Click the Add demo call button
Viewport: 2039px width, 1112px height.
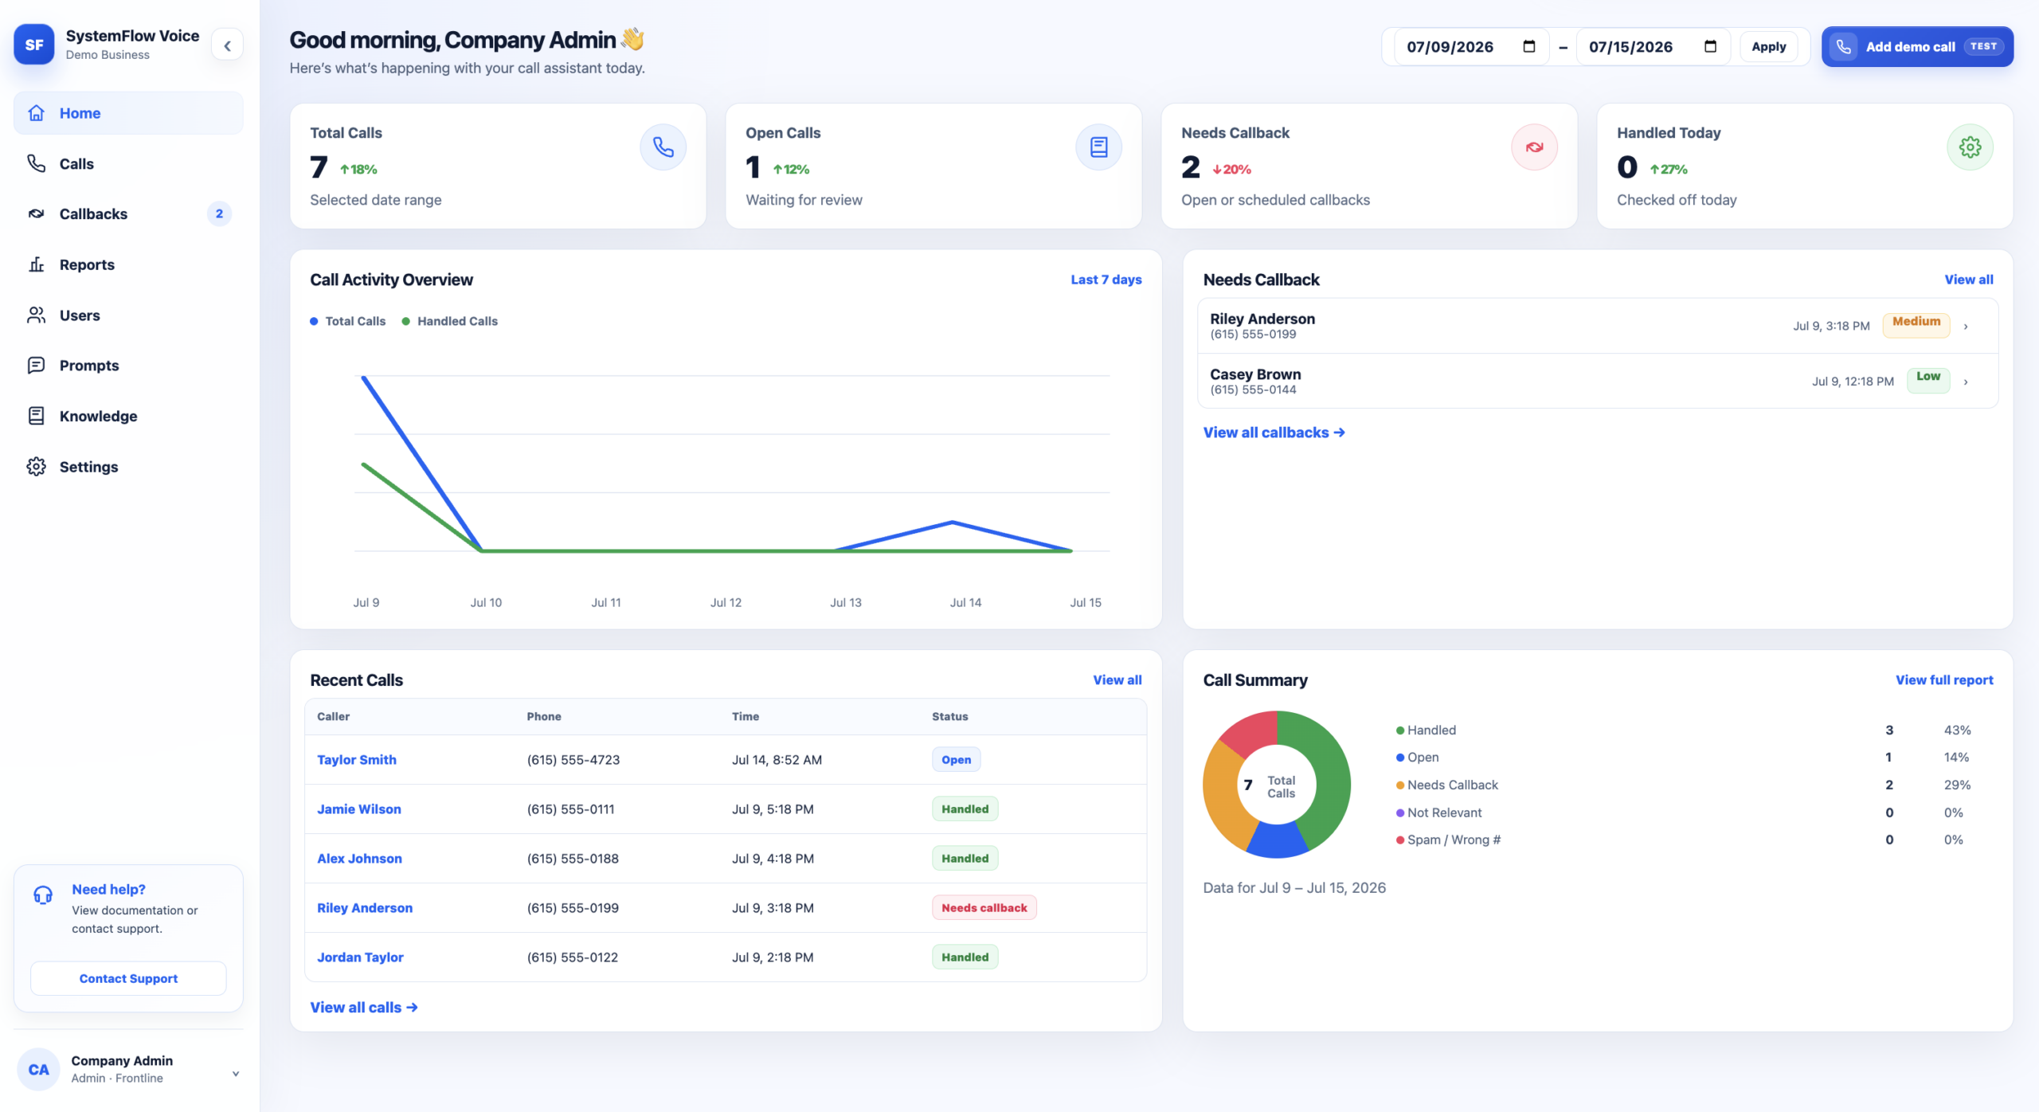[x=1917, y=46]
